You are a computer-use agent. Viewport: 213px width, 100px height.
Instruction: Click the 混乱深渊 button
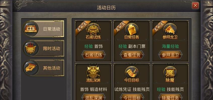click(93, 97)
